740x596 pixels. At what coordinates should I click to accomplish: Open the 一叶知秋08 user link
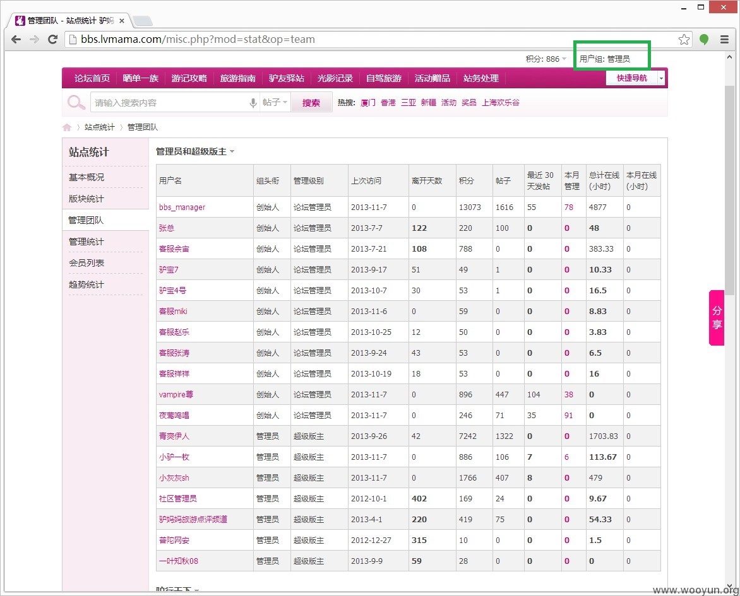pyautogui.click(x=179, y=561)
